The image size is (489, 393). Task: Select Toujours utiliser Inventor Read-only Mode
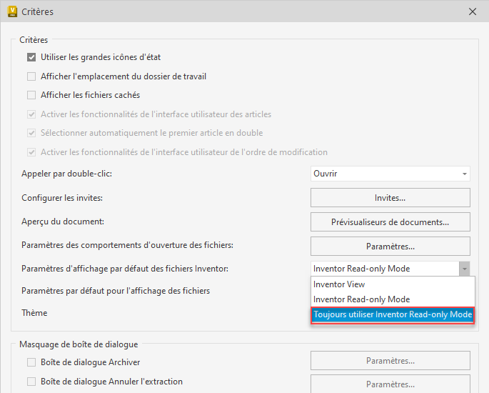pyautogui.click(x=393, y=315)
